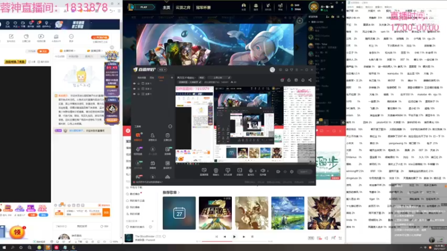Image resolution: width=447 pixels, height=251 pixels.
Task: Click the PLAY button in League client
Action: tap(144, 7)
